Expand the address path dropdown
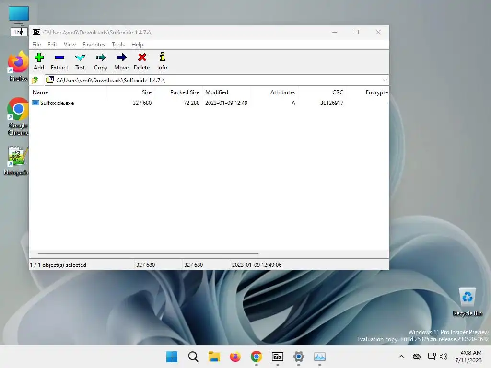The width and height of the screenshot is (491, 368). coord(385,80)
